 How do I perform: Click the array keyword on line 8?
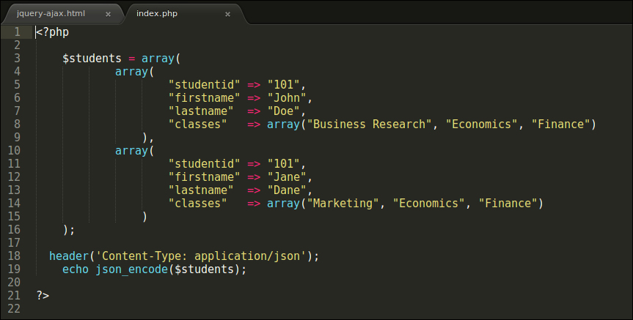(283, 124)
